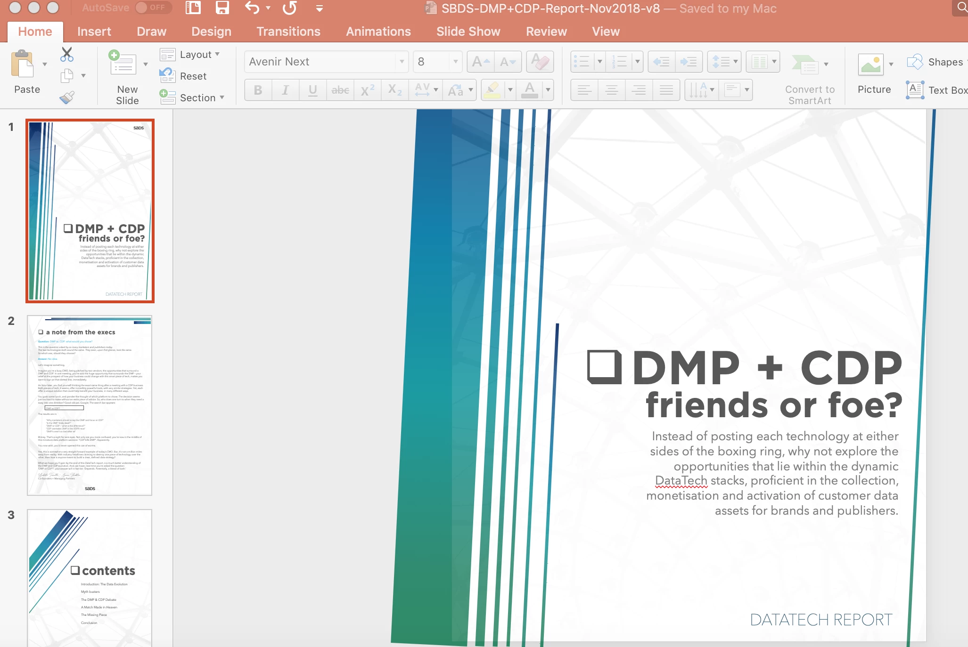Toggle Bold formatting
968x647 pixels.
click(258, 90)
